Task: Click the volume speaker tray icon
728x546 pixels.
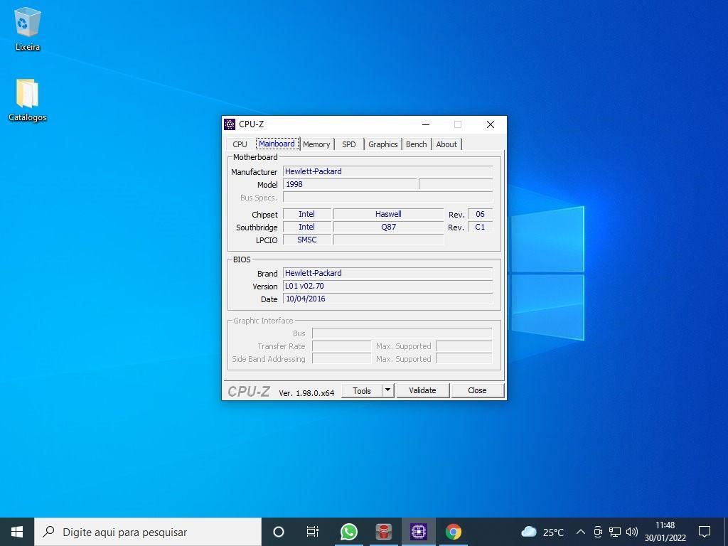Action: click(632, 532)
